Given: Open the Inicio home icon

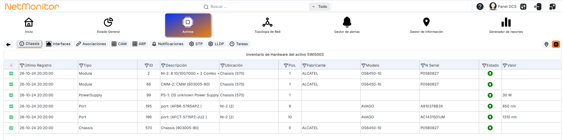Looking at the screenshot, I should click(x=29, y=22).
